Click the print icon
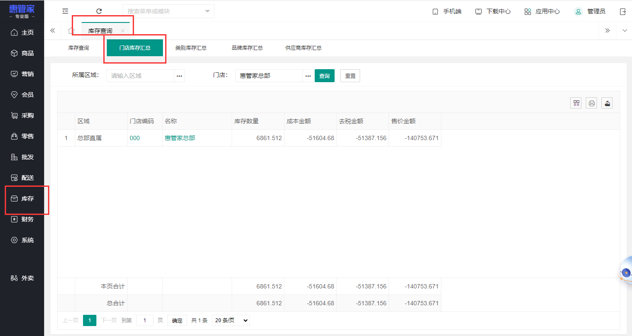 pyautogui.click(x=591, y=103)
